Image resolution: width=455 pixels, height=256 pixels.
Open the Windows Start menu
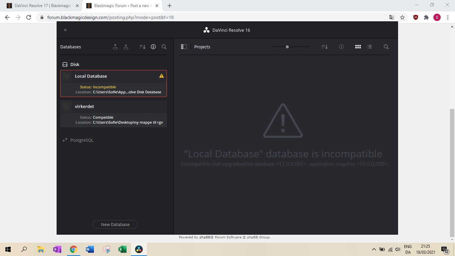coord(8,249)
